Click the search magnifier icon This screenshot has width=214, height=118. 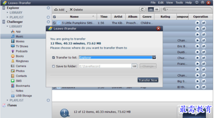pos(165,9)
